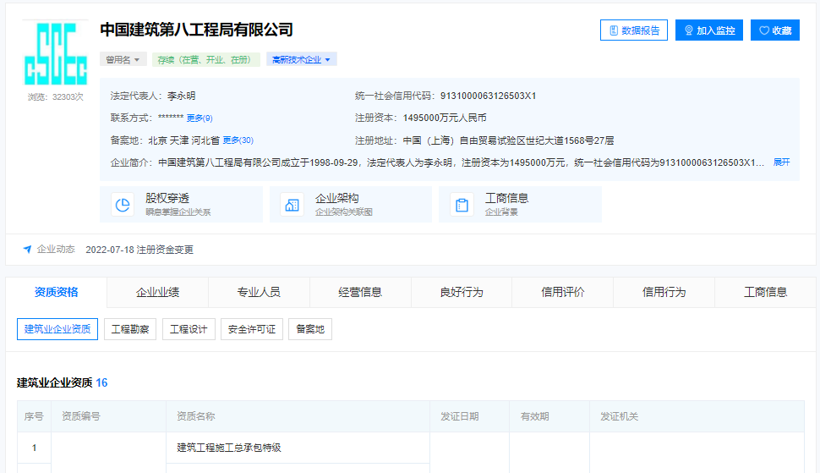820x473 pixels.
Task: Add company to monitoring via 加入监控
Action: coord(708,30)
